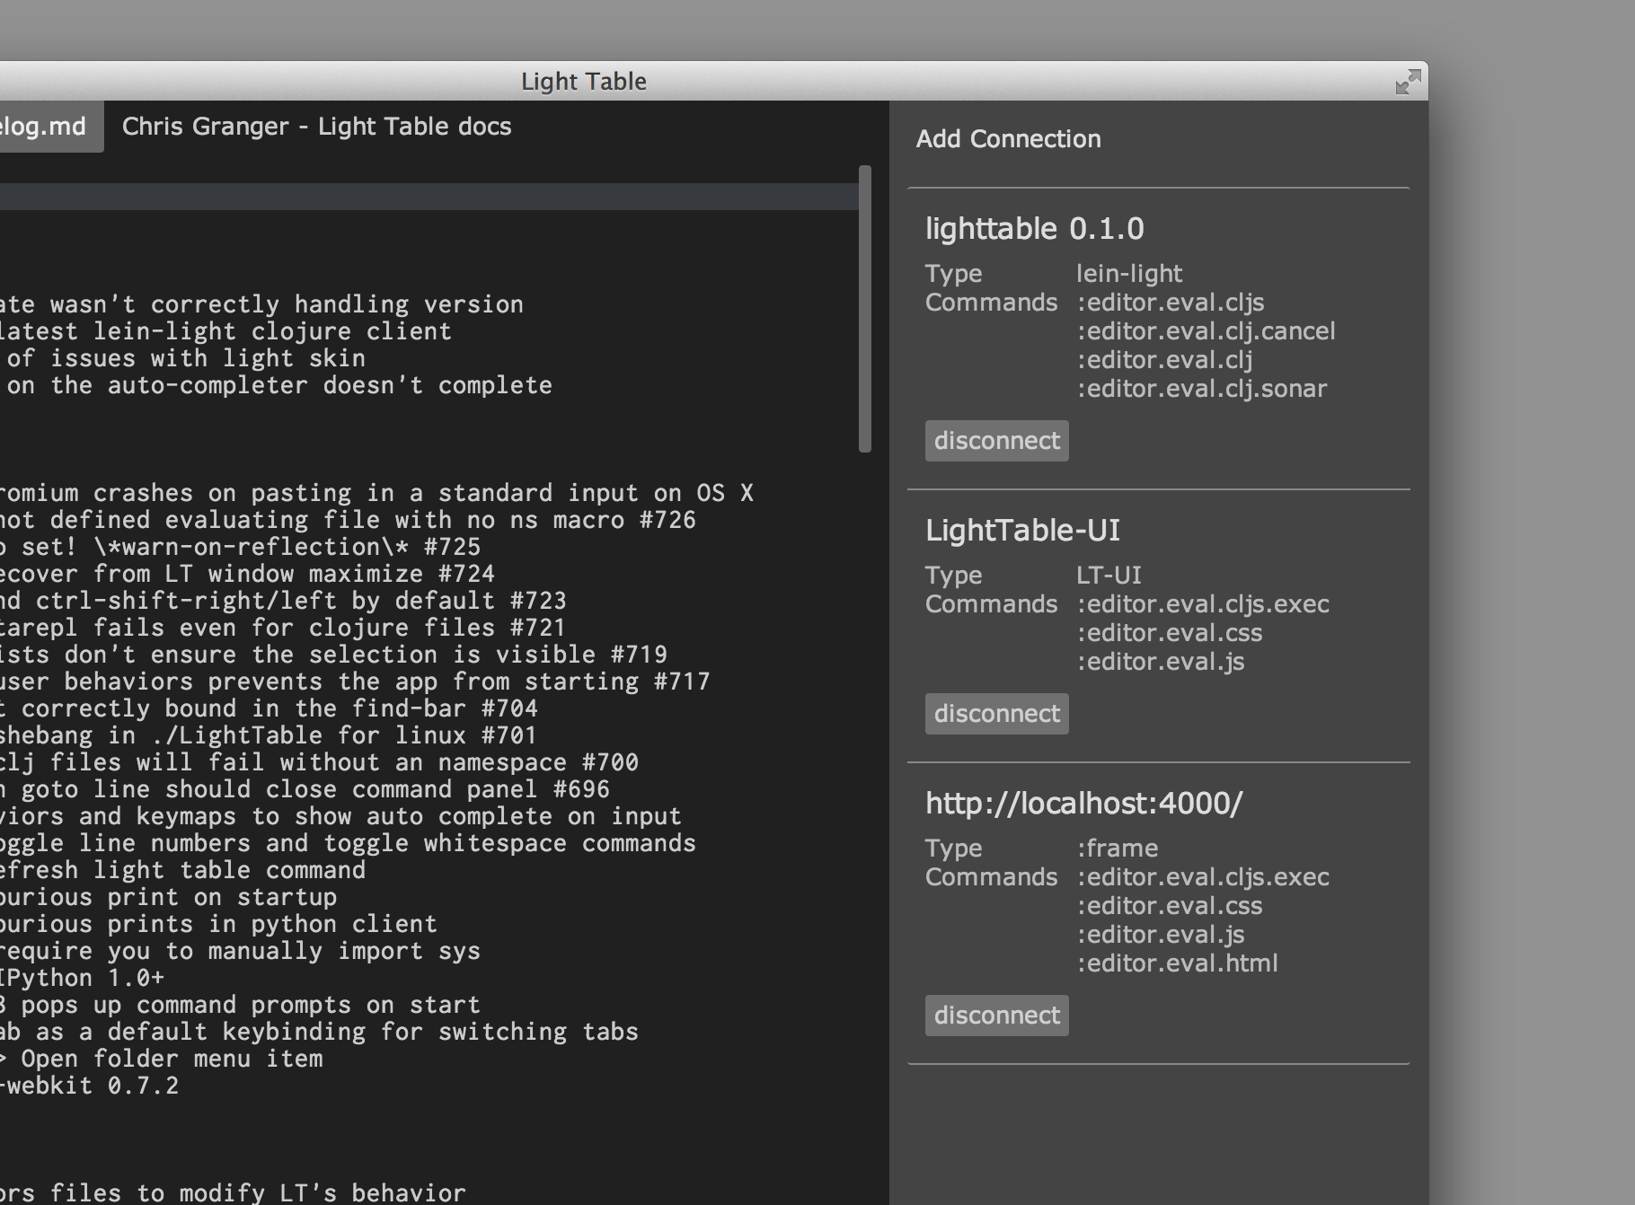1635x1205 pixels.
Task: Click the fullscreen arrows icon in title bar
Action: coord(1408,82)
